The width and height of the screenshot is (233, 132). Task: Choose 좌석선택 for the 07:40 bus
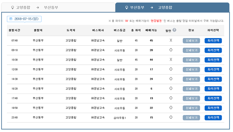pyautogui.click(x=213, y=41)
